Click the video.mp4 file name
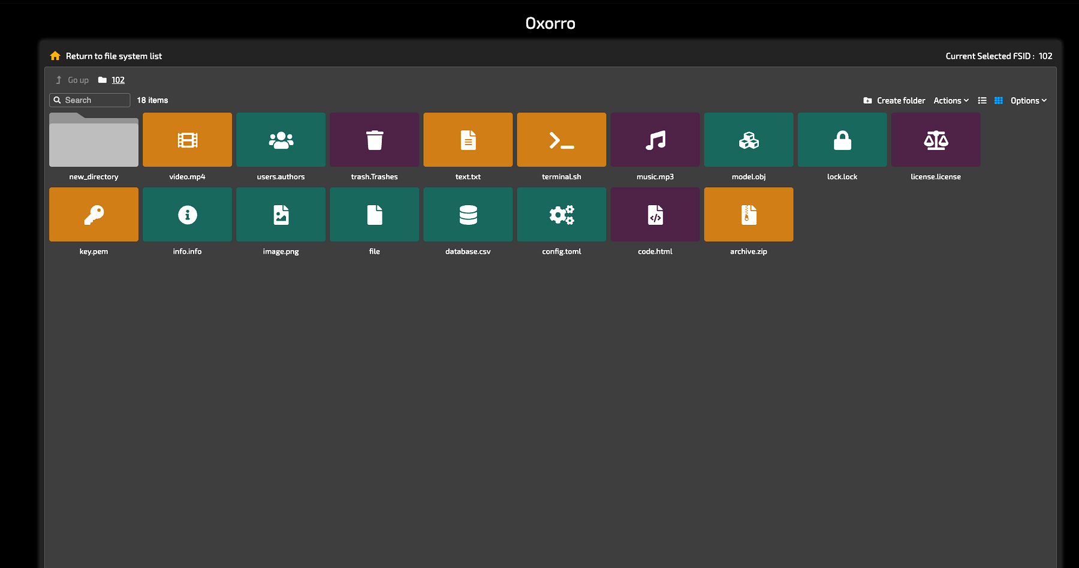 (x=187, y=177)
